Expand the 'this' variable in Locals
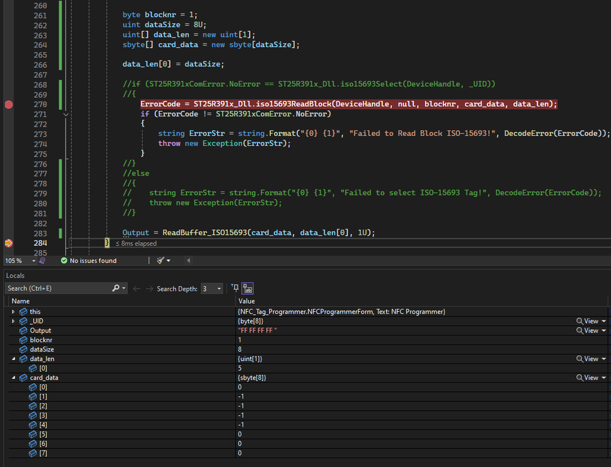This screenshot has height=467, width=611. click(13, 312)
